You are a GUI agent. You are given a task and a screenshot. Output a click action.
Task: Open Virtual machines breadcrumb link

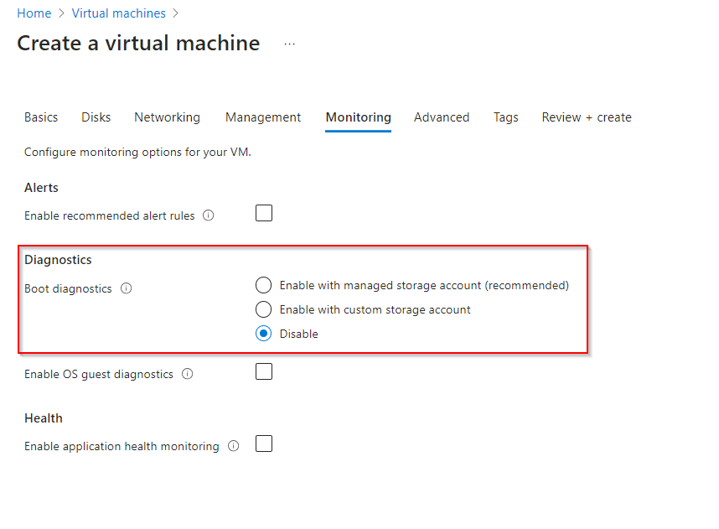point(118,13)
